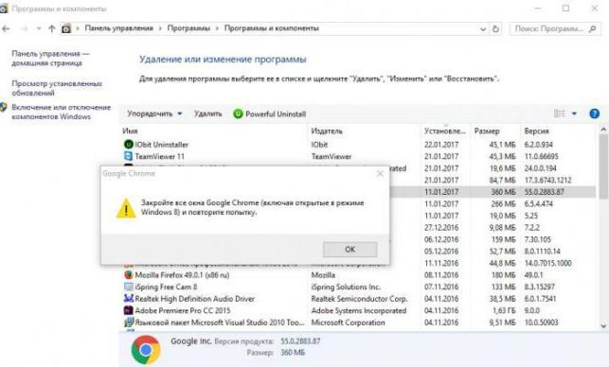This screenshot has height=367, width=609.
Task: Click IObit Uninstaller green icon
Action: pos(129,145)
